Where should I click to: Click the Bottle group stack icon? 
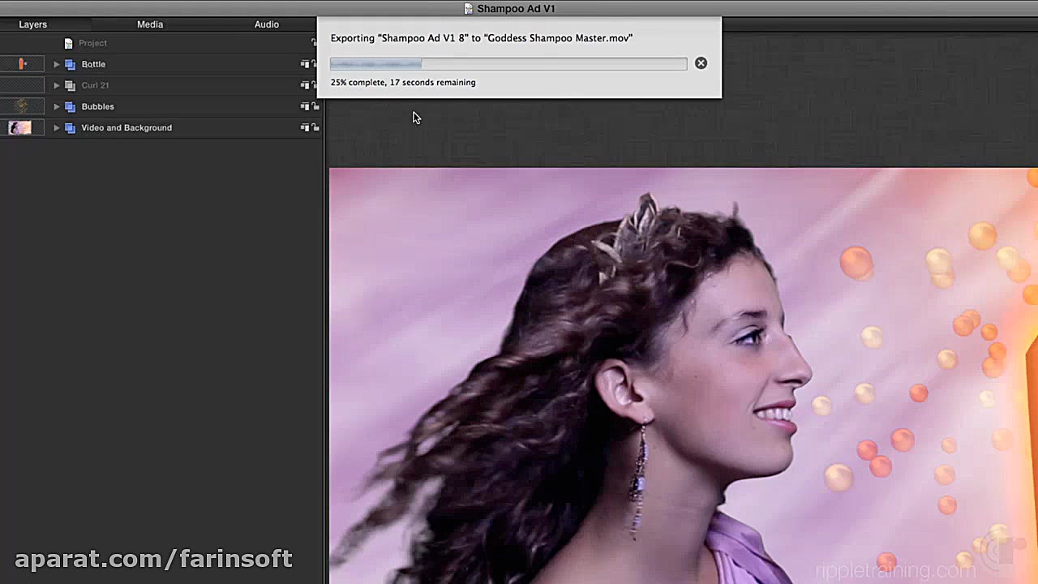[70, 64]
